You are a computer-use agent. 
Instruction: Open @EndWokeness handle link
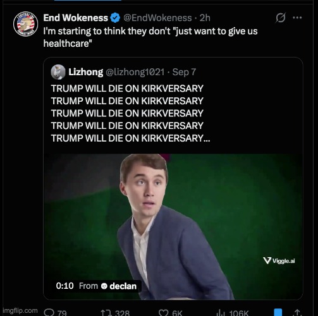coord(157,18)
